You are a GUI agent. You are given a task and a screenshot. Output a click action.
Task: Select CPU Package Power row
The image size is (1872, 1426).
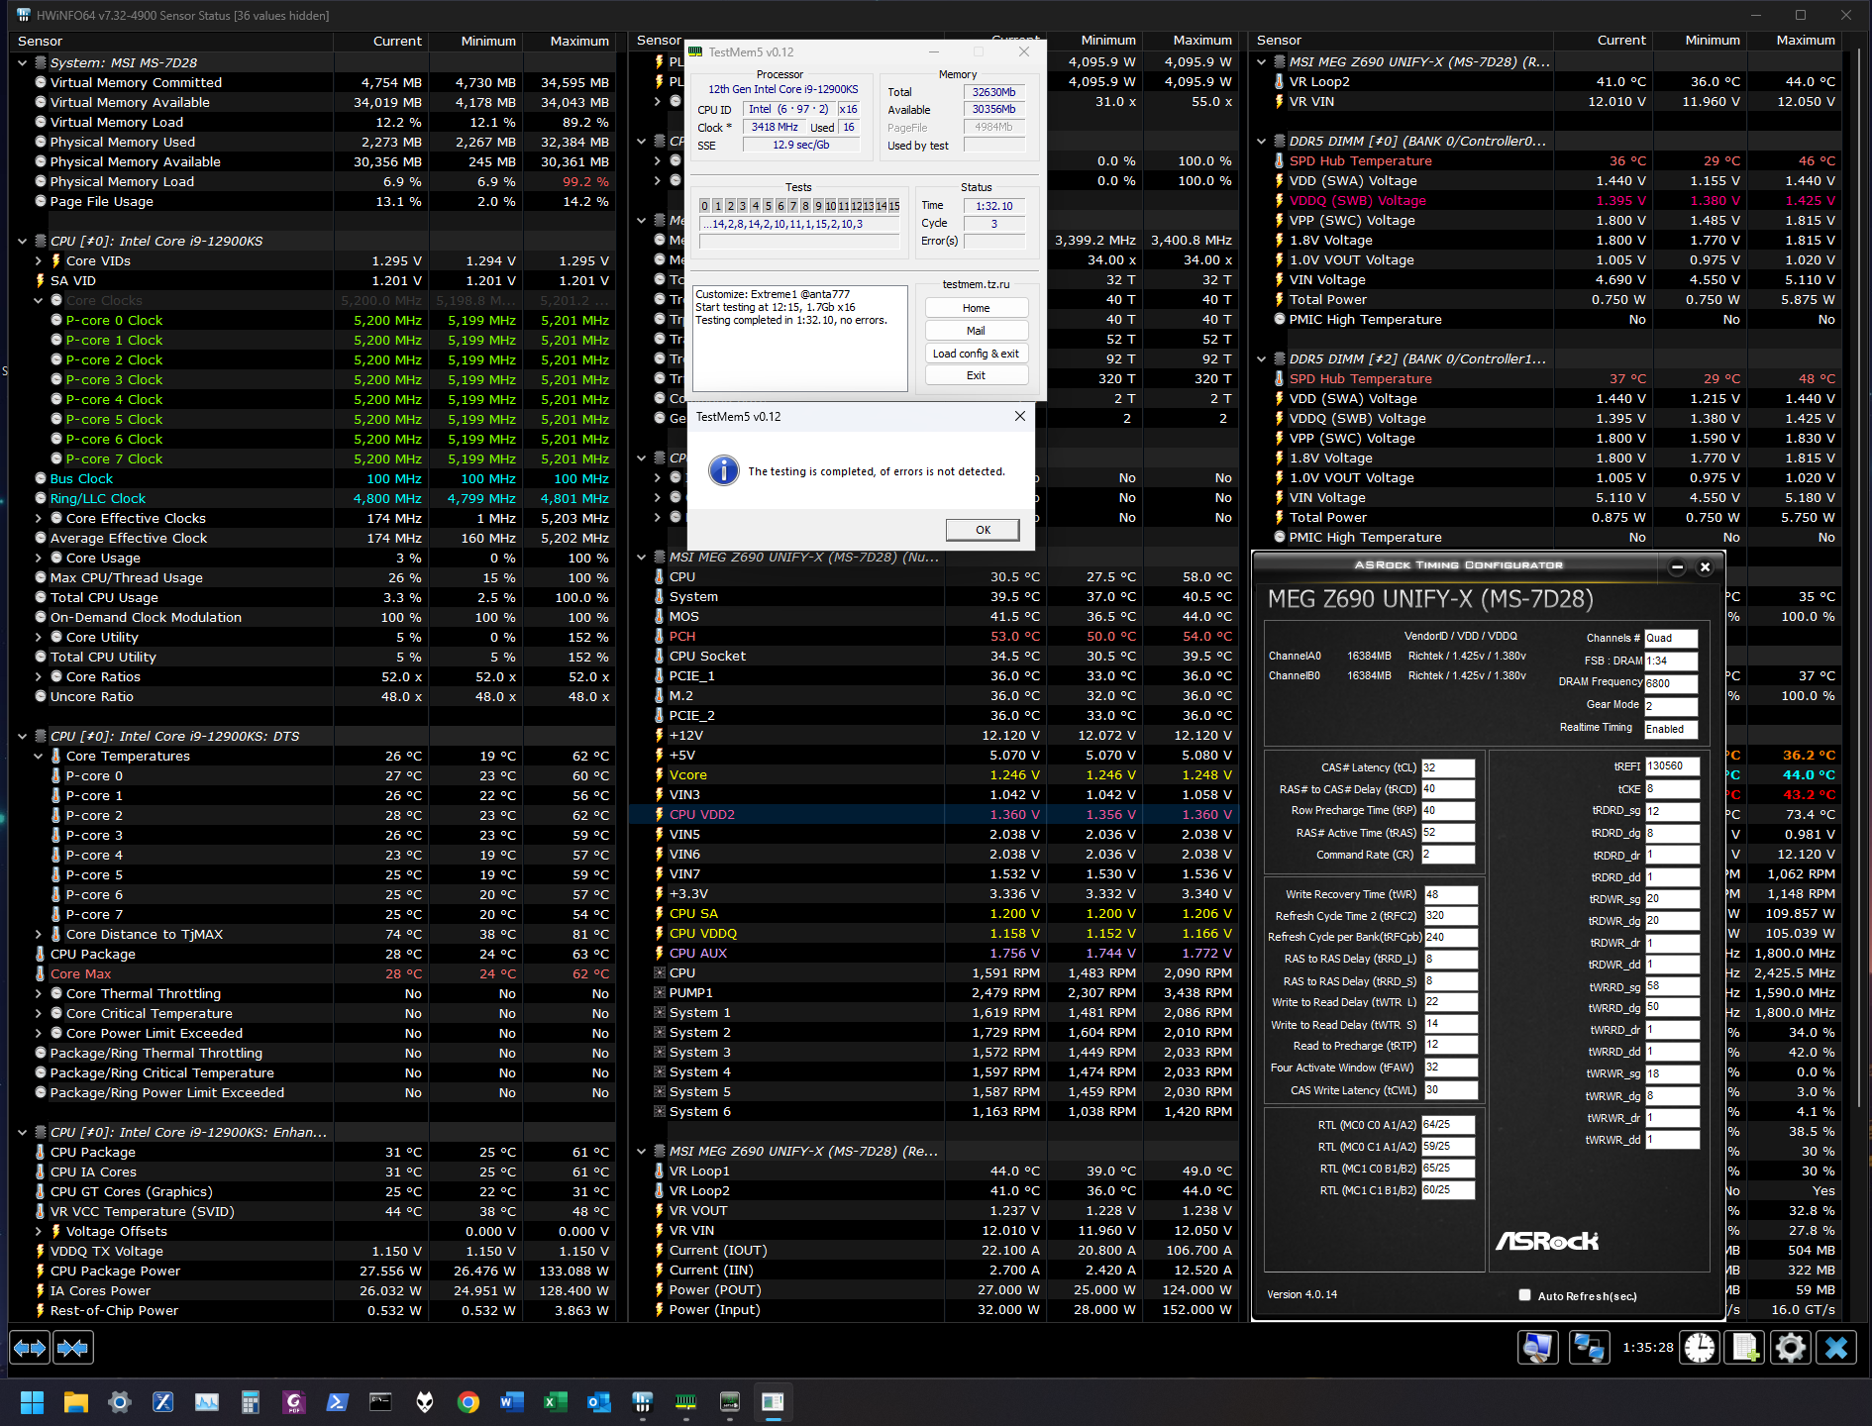pos(313,1271)
